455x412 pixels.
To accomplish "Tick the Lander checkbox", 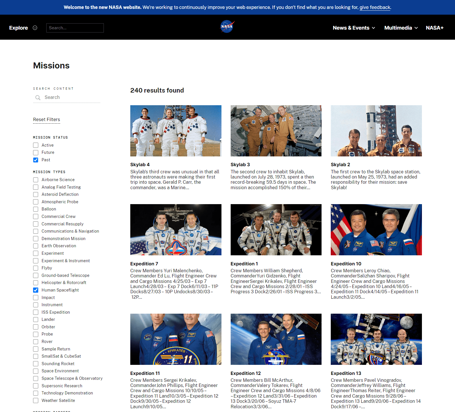I will [36, 319].
